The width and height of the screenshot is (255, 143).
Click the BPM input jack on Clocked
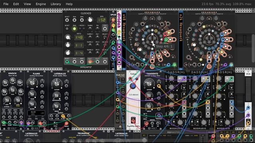[x=82, y=20]
